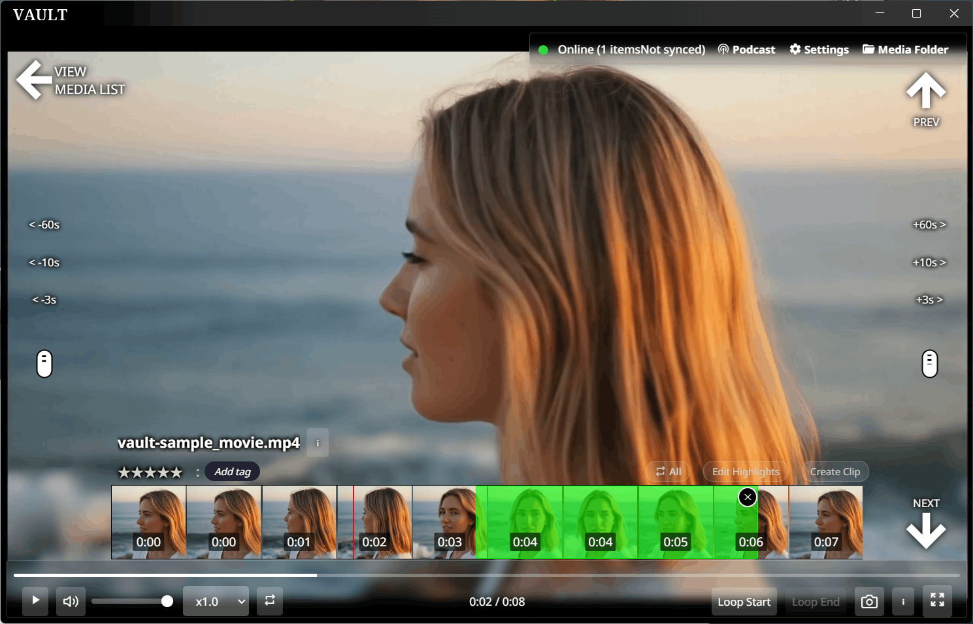Open Settings
The image size is (973, 624).
[819, 50]
